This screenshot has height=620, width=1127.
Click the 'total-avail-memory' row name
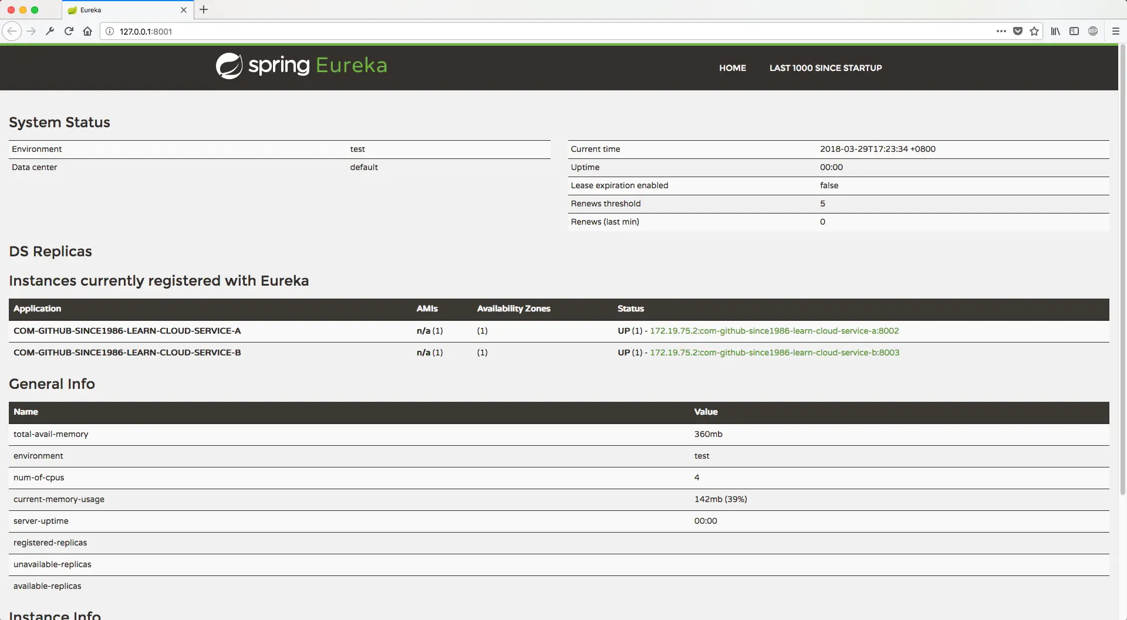click(x=50, y=434)
